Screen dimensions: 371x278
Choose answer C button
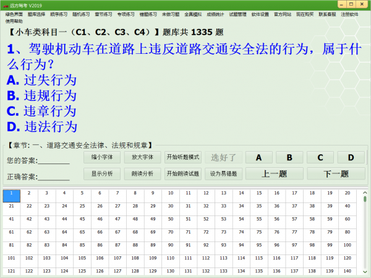tap(320, 157)
